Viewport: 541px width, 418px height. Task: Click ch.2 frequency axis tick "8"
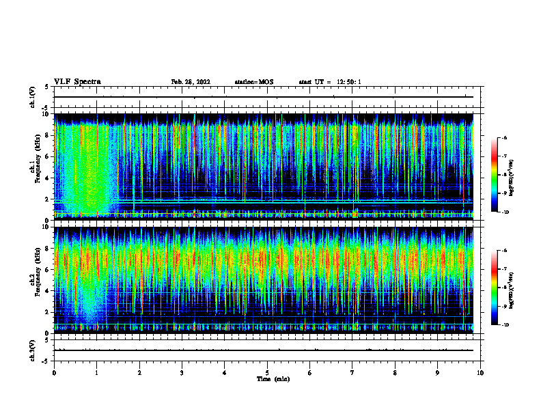click(x=48, y=249)
